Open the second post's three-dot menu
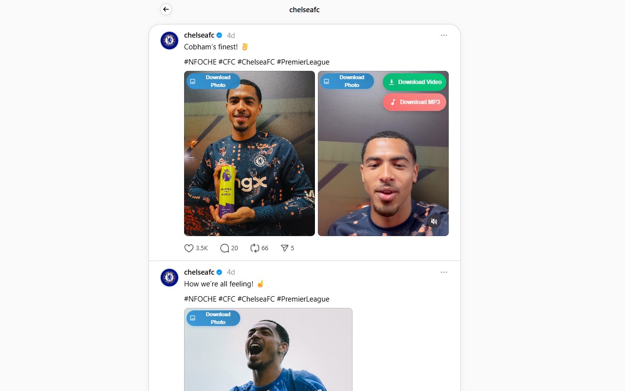The height and width of the screenshot is (391, 625). point(443,272)
